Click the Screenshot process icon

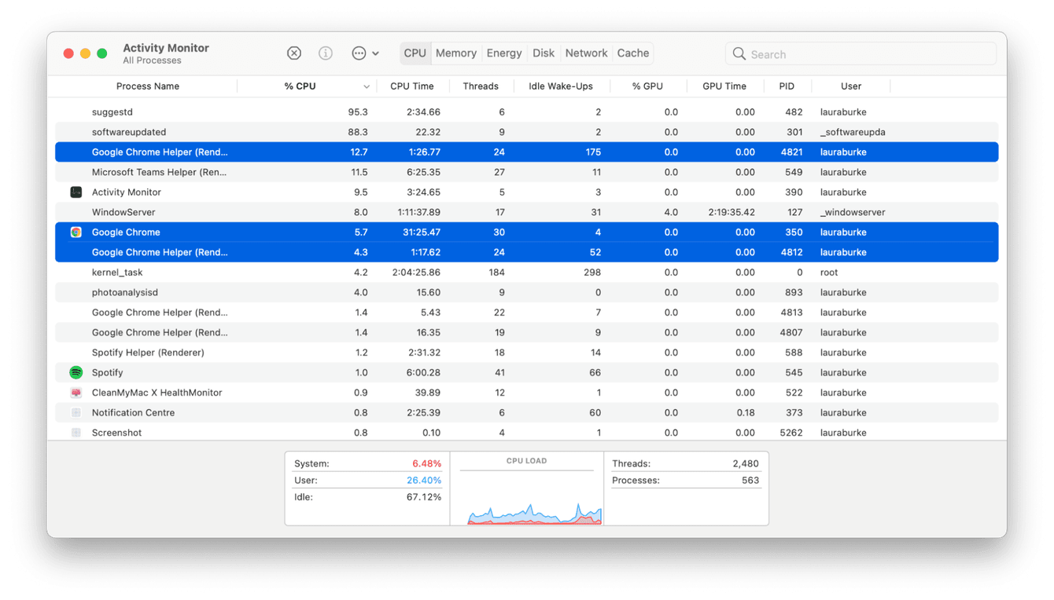click(76, 432)
